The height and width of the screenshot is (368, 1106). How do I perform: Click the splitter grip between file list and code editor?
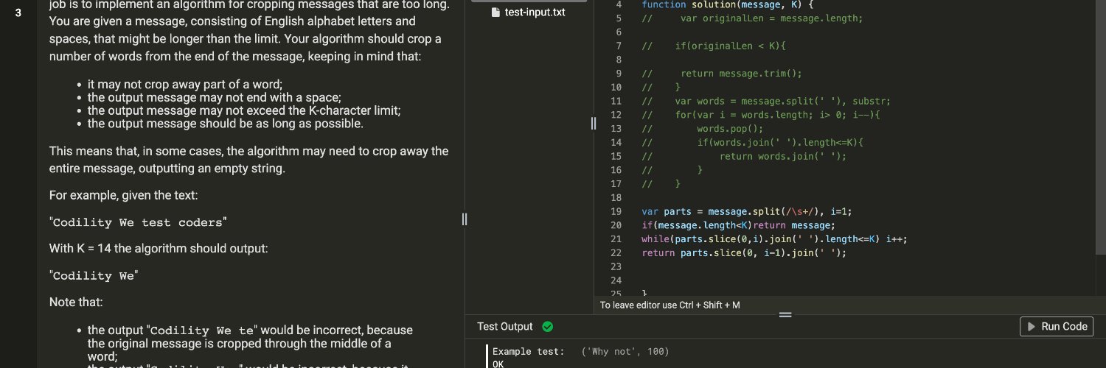click(x=594, y=124)
